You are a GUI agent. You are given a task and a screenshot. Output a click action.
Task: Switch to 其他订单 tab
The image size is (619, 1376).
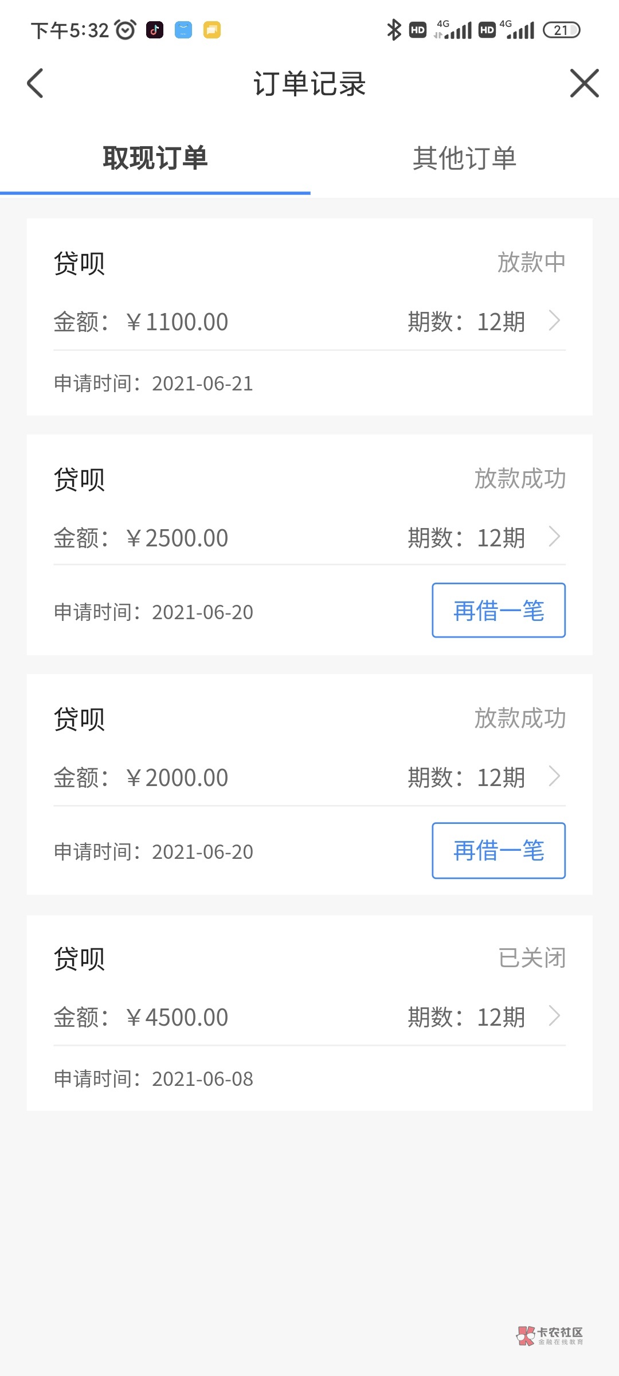[x=464, y=158]
